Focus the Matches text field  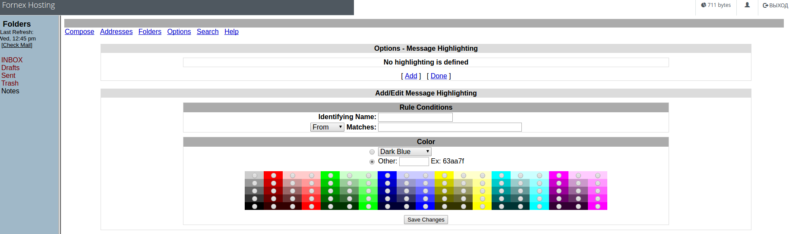[x=450, y=127]
